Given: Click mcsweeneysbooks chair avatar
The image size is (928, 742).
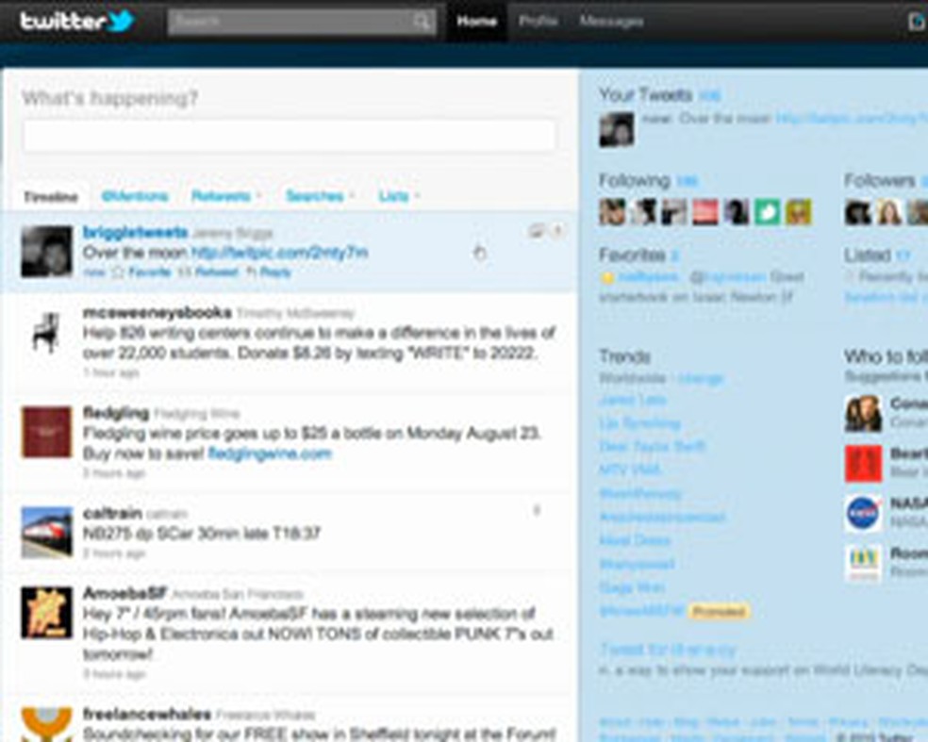Looking at the screenshot, I should 45,330.
